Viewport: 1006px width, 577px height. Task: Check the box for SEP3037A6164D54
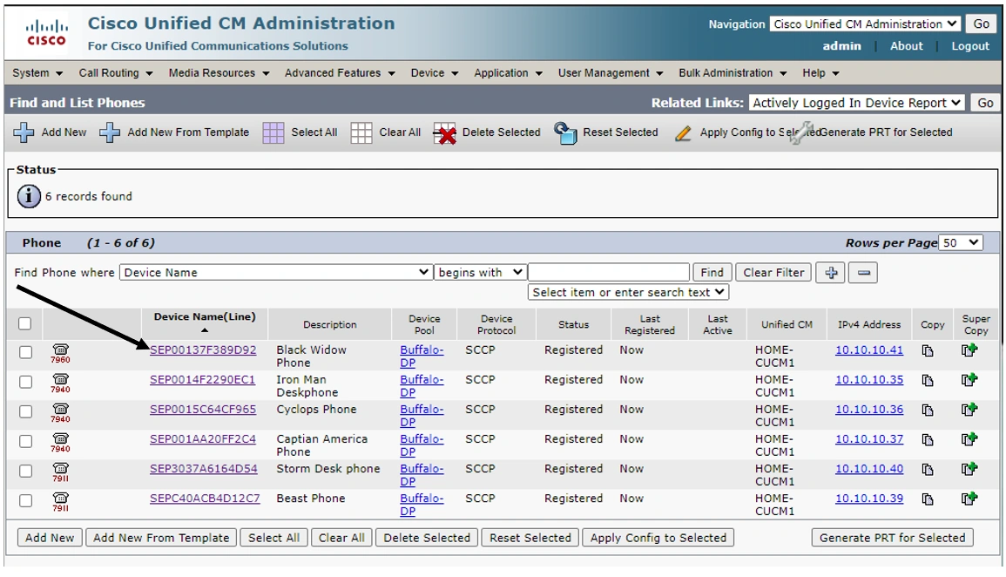tap(25, 471)
